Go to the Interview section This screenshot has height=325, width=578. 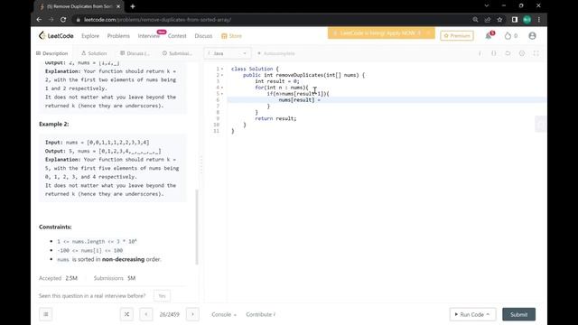(x=148, y=36)
